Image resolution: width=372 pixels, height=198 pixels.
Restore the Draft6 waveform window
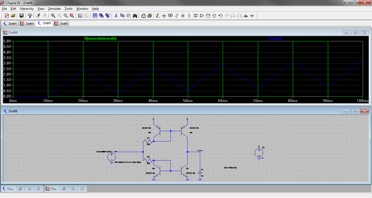coord(355,32)
